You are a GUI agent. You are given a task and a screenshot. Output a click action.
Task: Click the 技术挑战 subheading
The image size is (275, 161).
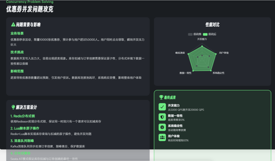coord(17,52)
